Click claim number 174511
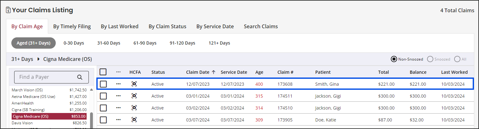 pos(285,96)
